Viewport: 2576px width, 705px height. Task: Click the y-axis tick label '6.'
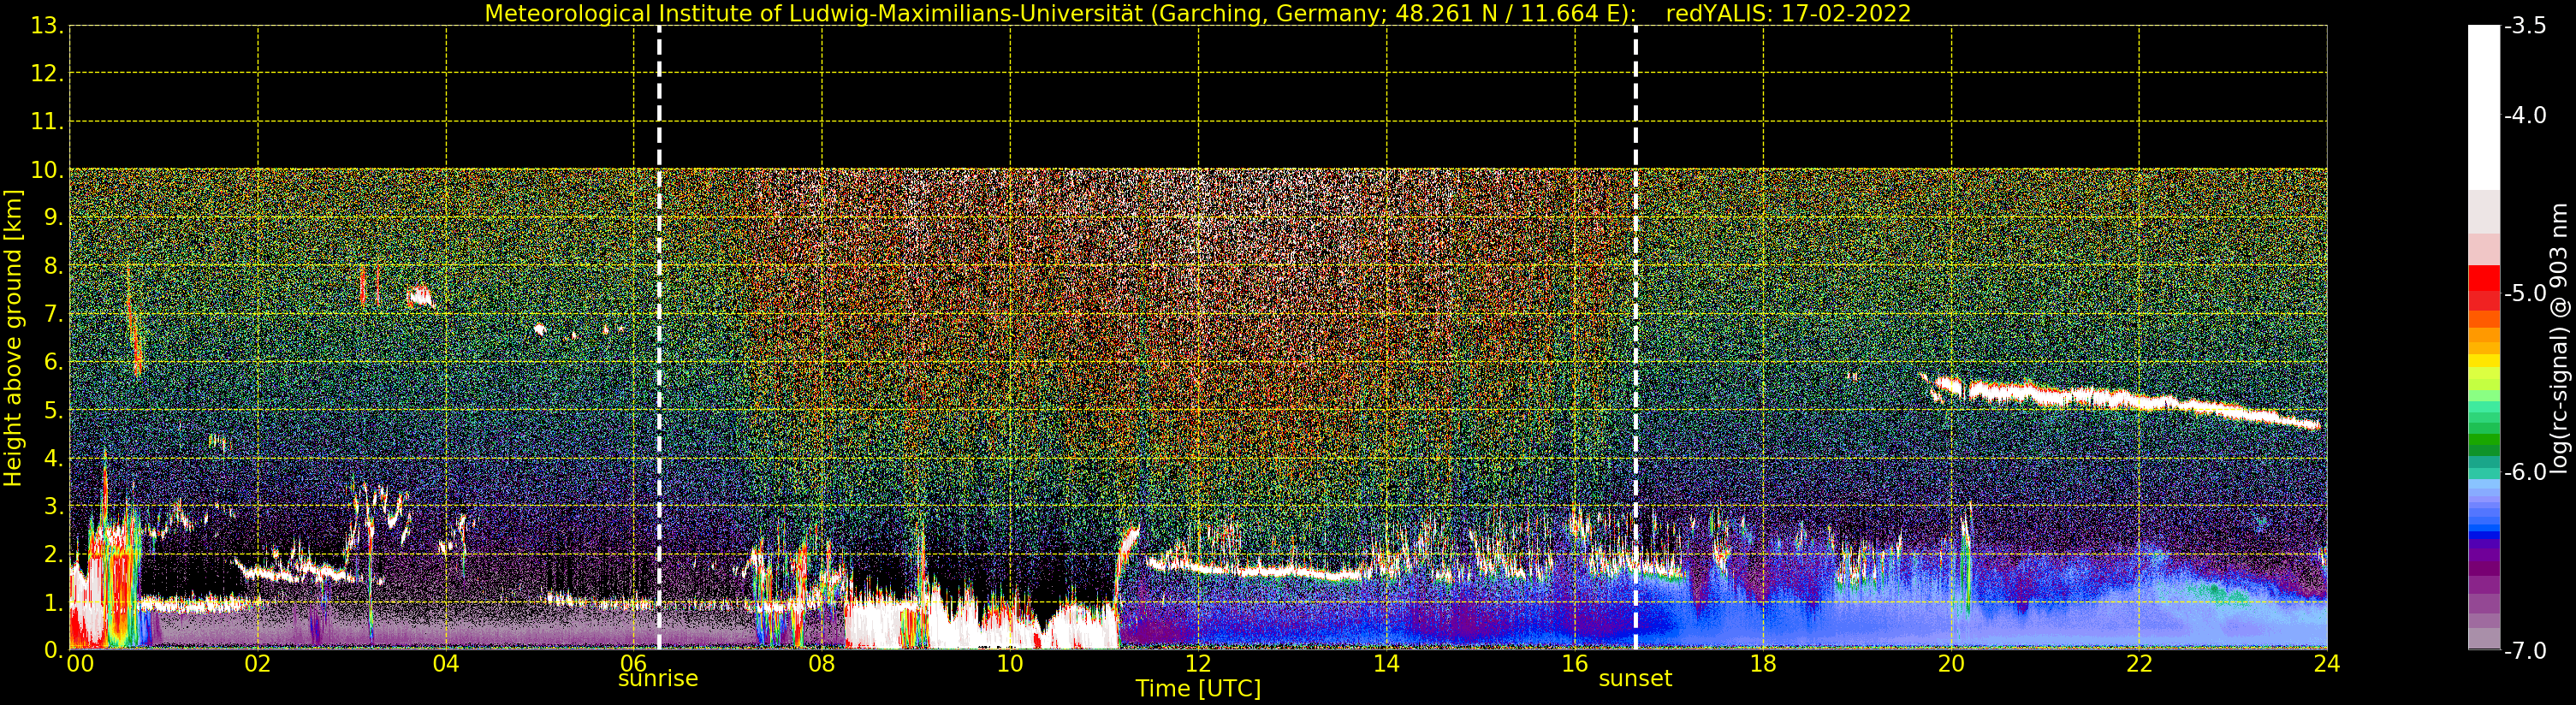[x=54, y=362]
